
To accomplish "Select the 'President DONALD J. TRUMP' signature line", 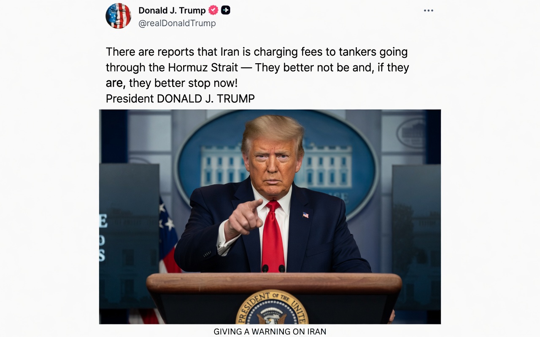I will [x=180, y=99].
